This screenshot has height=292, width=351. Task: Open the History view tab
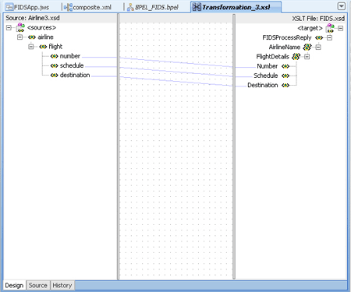62,285
